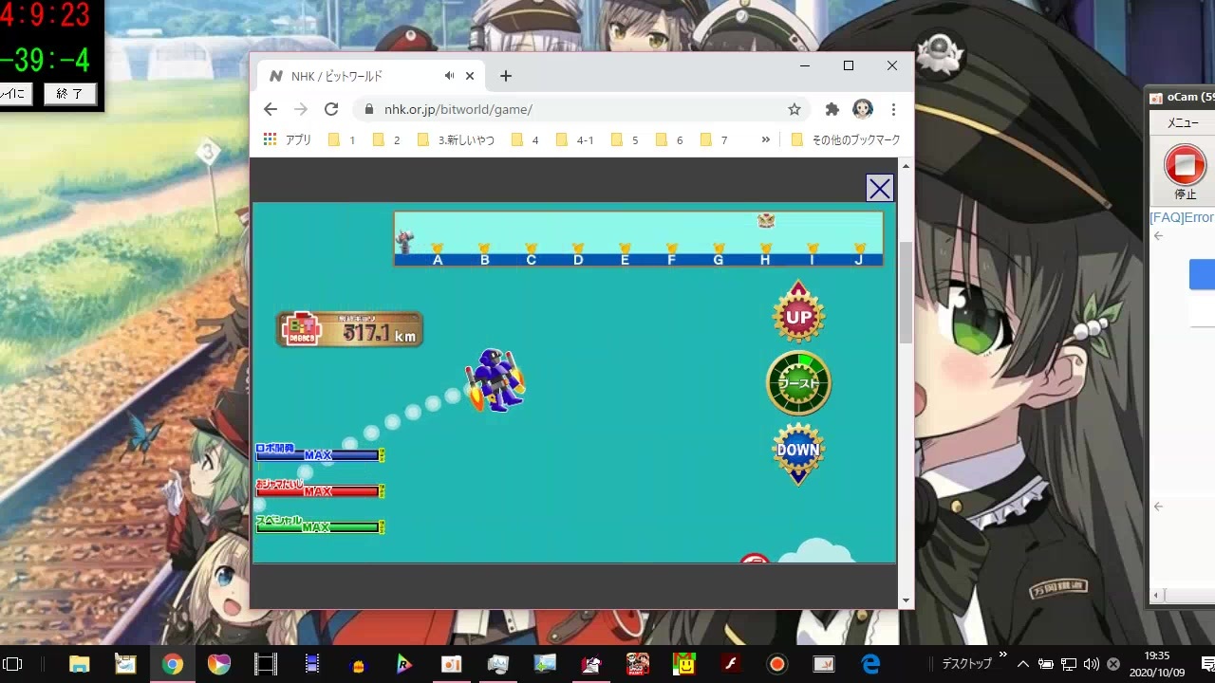This screenshot has width=1215, height=683.
Task: Click checkpoint J on the progress map
Action: 859,254
